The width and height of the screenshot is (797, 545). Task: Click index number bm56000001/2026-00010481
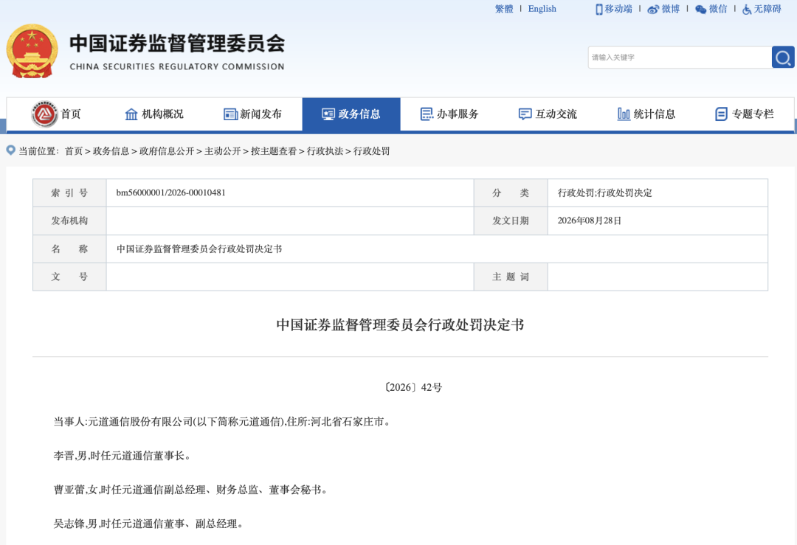coord(170,192)
